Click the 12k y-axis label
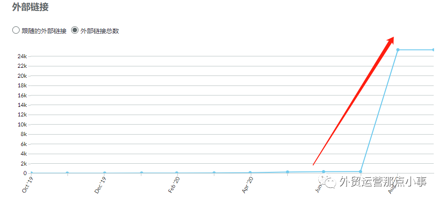The image size is (441, 201). tap(22, 115)
